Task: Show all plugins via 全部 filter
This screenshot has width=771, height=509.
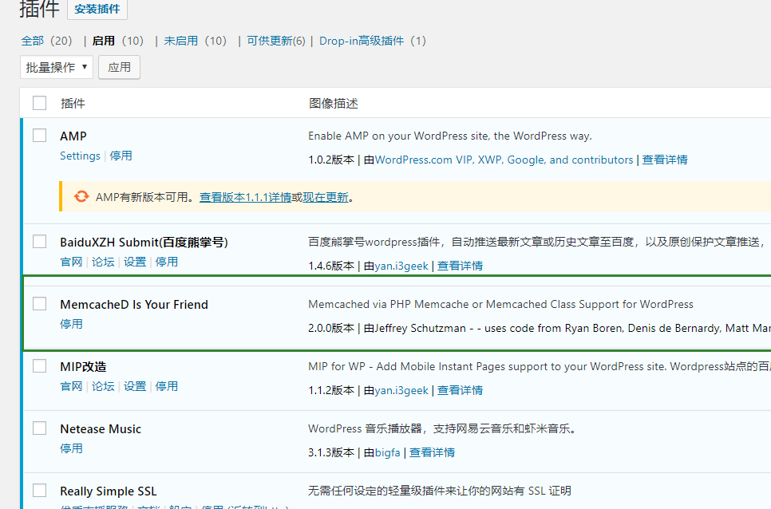Action: coord(33,41)
